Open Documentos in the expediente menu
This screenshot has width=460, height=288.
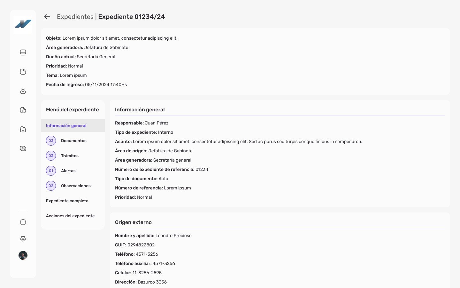(x=74, y=141)
